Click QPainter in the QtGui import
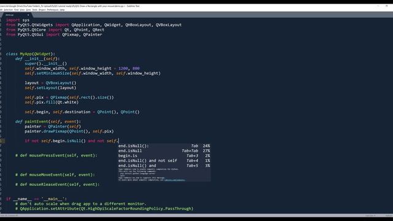This screenshot has width=393, height=221. tap(93, 34)
